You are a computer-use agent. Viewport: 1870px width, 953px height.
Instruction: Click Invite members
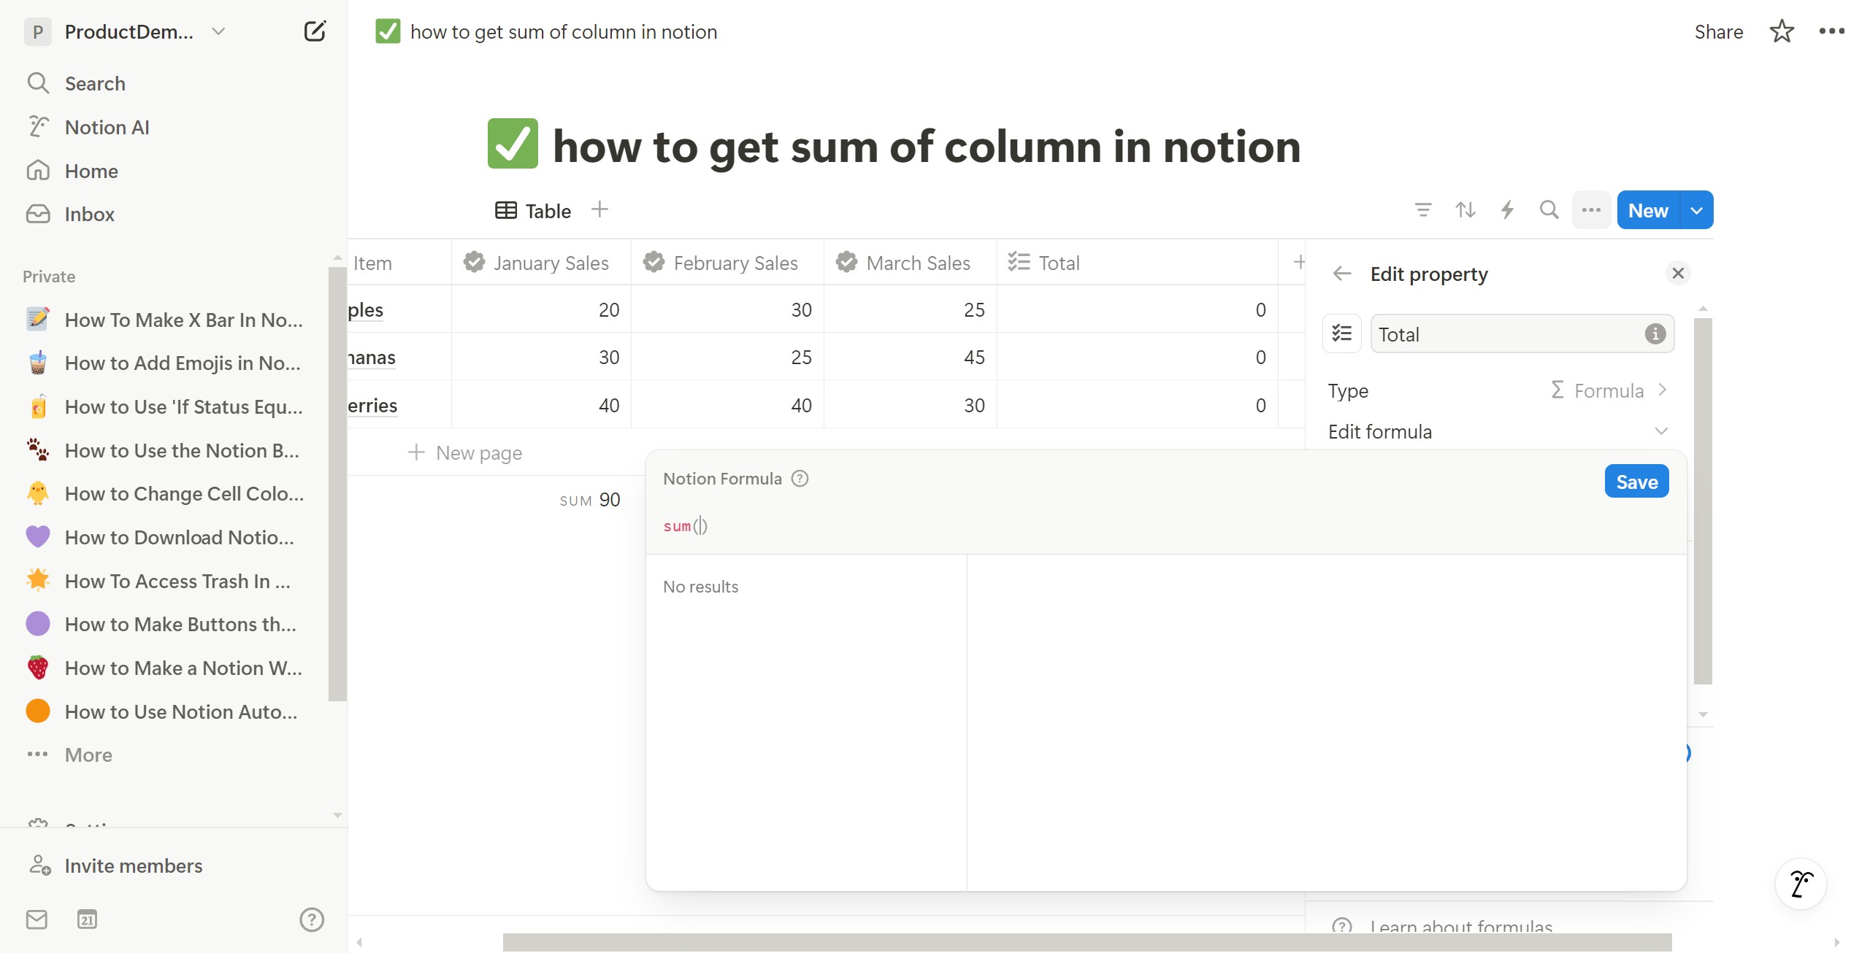(x=133, y=865)
